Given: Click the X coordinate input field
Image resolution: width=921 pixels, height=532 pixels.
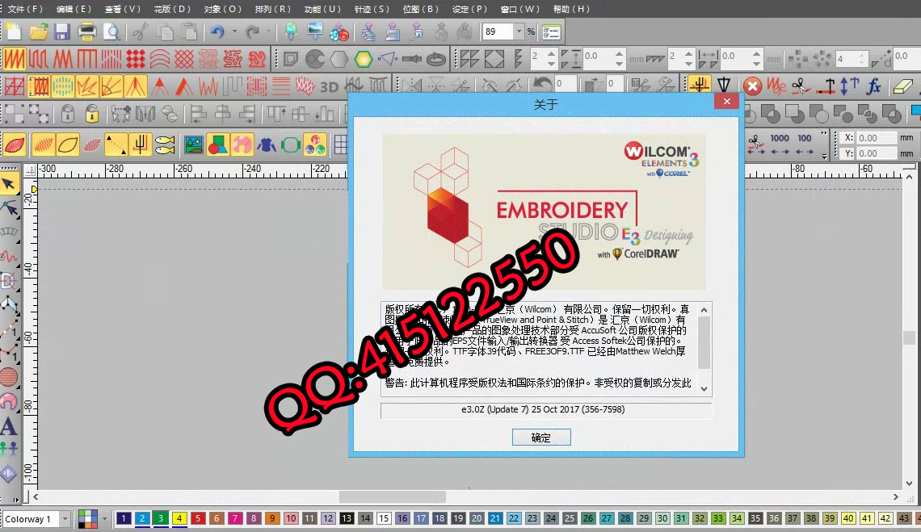Looking at the screenshot, I should click(x=877, y=138).
